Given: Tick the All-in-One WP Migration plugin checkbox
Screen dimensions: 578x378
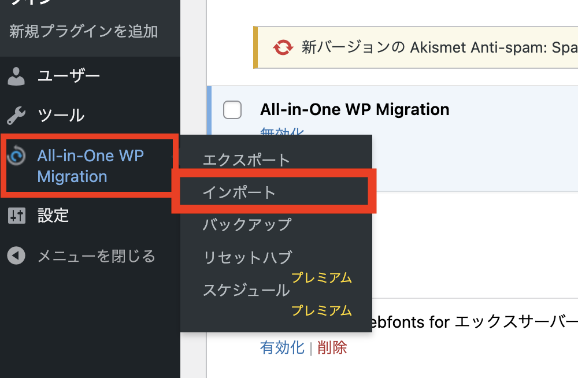Looking at the screenshot, I should point(232,110).
